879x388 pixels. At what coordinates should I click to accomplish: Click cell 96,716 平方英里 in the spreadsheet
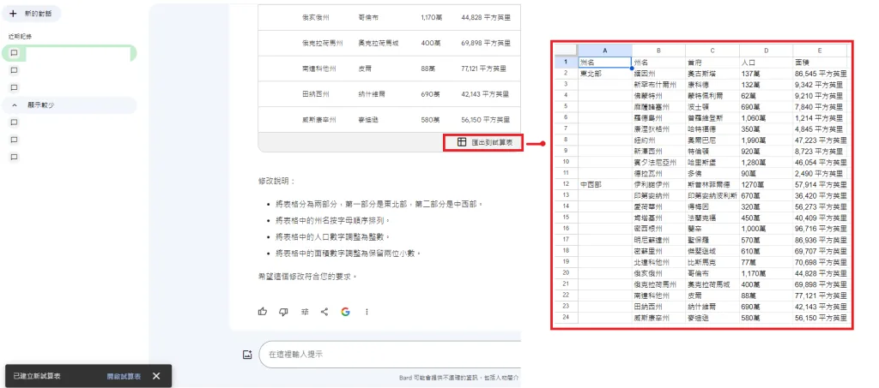(x=820, y=229)
